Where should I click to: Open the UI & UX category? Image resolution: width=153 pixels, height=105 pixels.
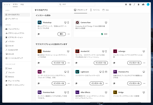9,46
